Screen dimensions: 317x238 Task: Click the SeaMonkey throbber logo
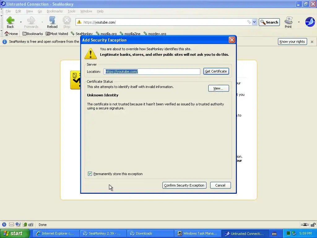310,22
